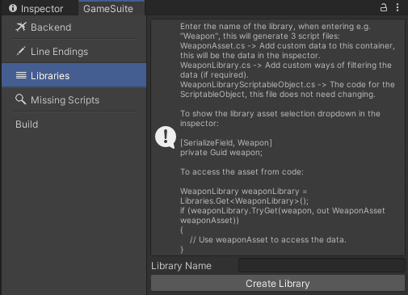Open the Line Endings section
Image resolution: width=408 pixels, height=295 pixels.
click(74, 52)
